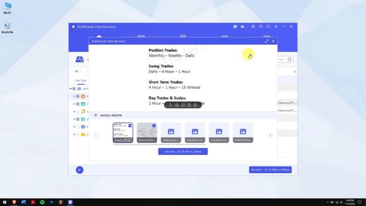Open Photoshop from the taskbar

click(x=51, y=202)
